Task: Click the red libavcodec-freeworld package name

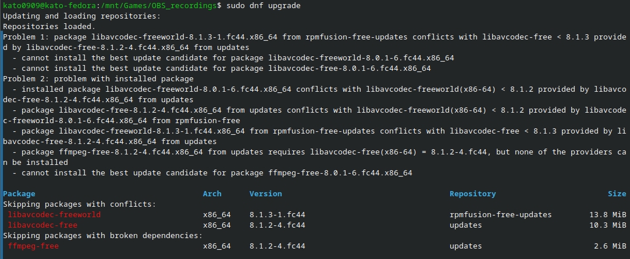Action: (54, 215)
